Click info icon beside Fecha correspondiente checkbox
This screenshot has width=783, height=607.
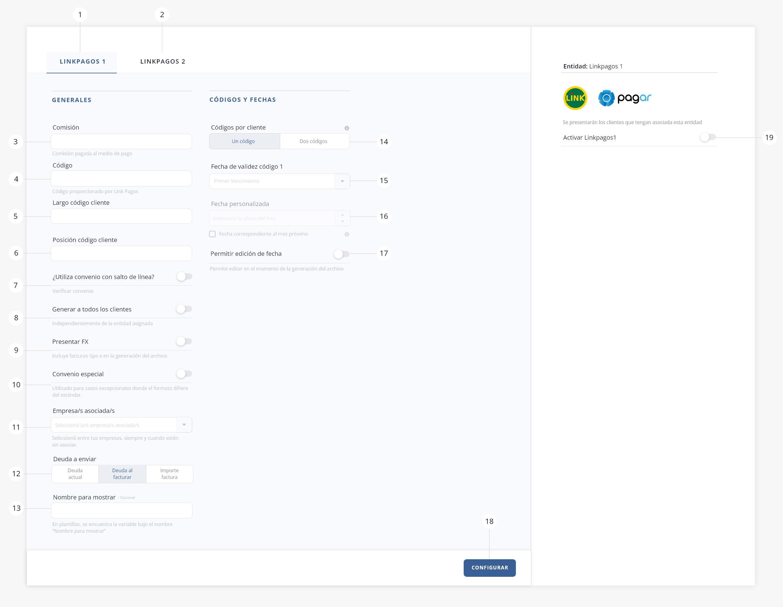pos(347,234)
